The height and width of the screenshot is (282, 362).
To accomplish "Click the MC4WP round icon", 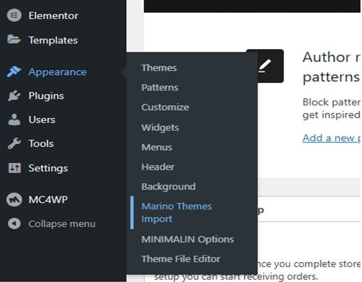I will click(14, 200).
